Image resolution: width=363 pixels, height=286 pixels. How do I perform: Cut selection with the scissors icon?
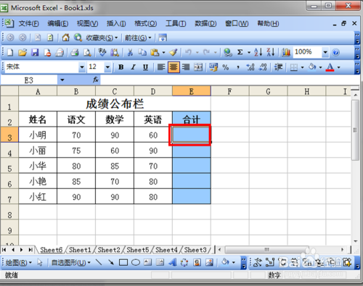pos(130,52)
